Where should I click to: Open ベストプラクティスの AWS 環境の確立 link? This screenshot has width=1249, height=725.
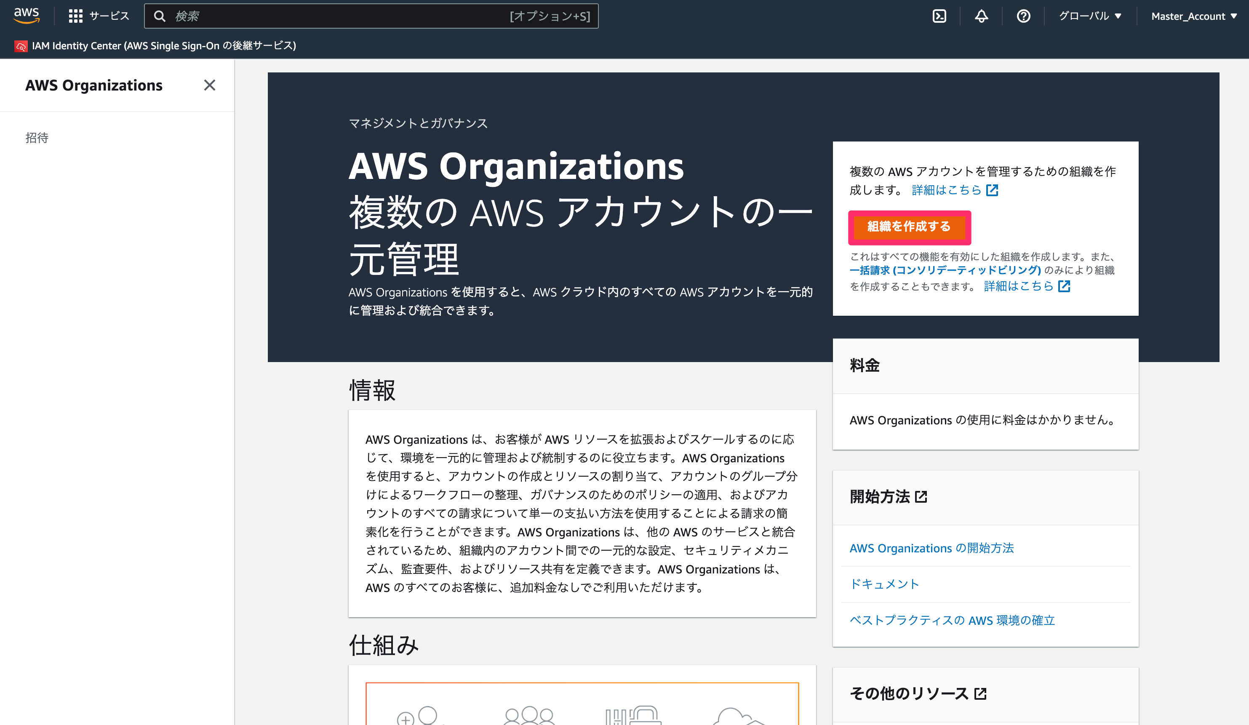[952, 620]
